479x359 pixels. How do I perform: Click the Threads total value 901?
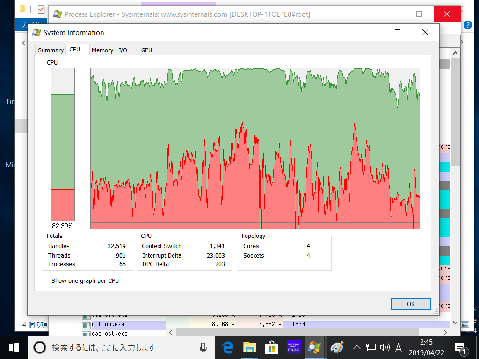click(x=121, y=256)
